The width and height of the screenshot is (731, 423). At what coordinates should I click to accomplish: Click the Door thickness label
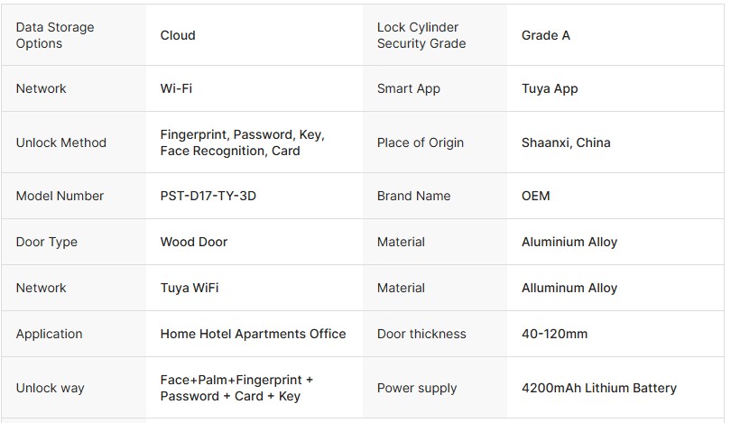421,334
